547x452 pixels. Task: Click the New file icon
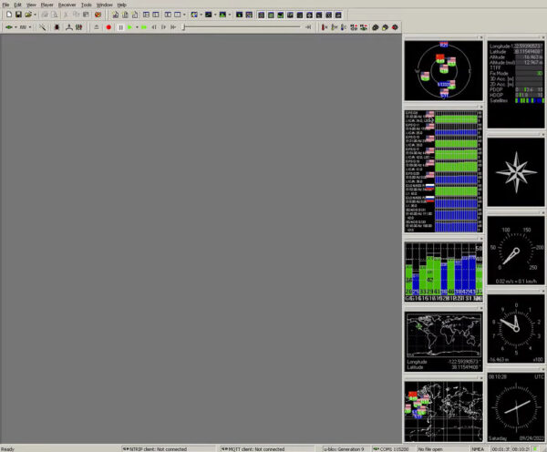tap(7, 15)
